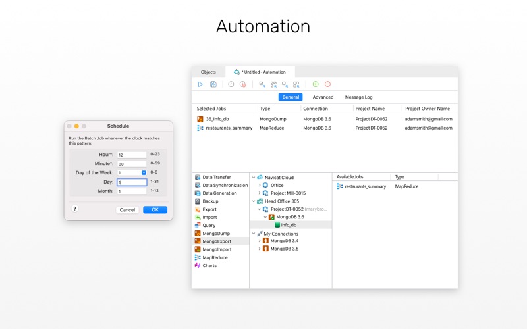Click the help question mark in Schedule dialog
The height and width of the screenshot is (329, 527).
point(75,209)
